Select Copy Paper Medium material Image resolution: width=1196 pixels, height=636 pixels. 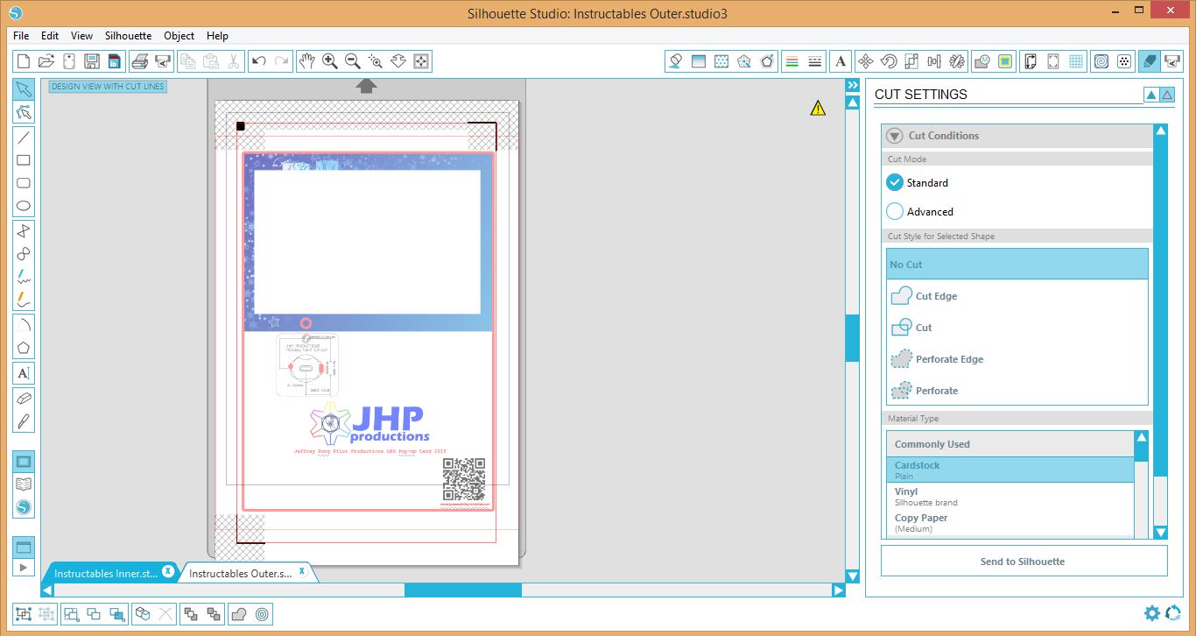tap(1010, 523)
